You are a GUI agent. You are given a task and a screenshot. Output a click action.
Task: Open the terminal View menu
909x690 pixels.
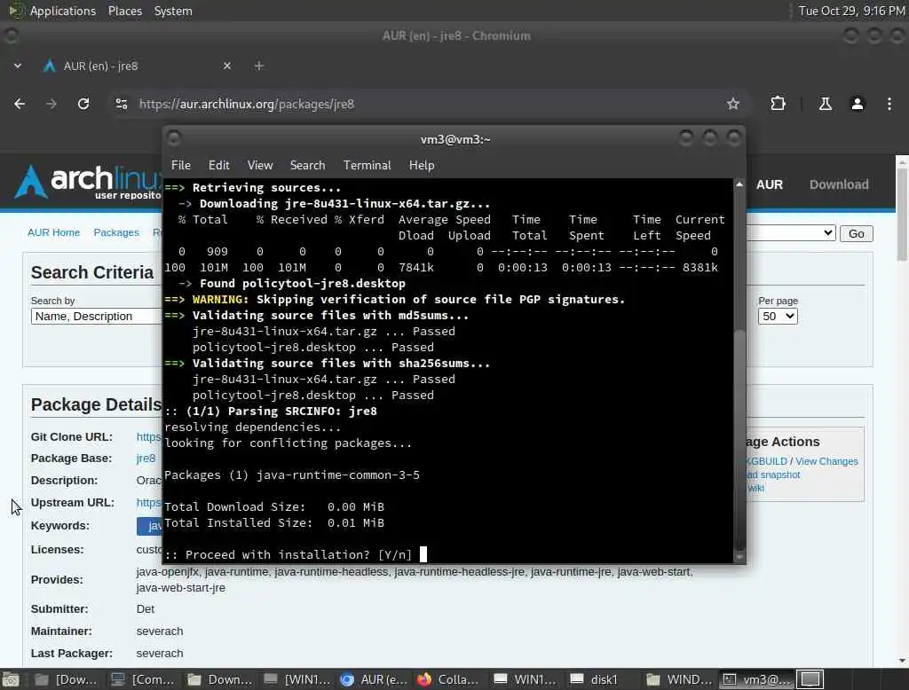[x=260, y=165]
